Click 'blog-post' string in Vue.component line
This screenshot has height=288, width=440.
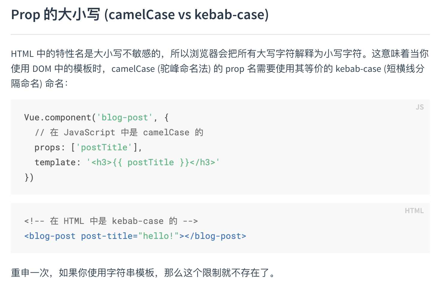[125, 117]
